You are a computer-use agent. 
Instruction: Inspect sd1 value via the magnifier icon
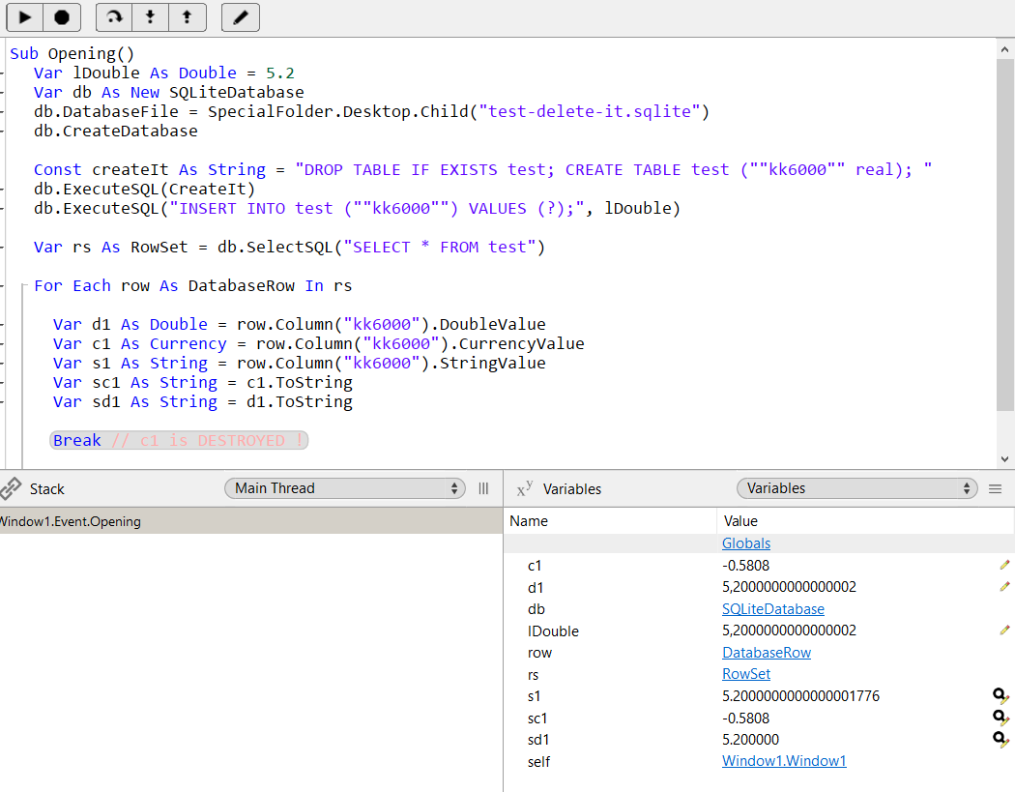pyautogui.click(x=1000, y=739)
